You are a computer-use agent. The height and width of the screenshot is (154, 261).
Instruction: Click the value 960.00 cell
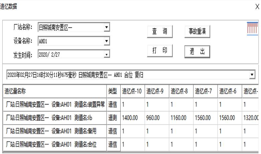pos(157,118)
